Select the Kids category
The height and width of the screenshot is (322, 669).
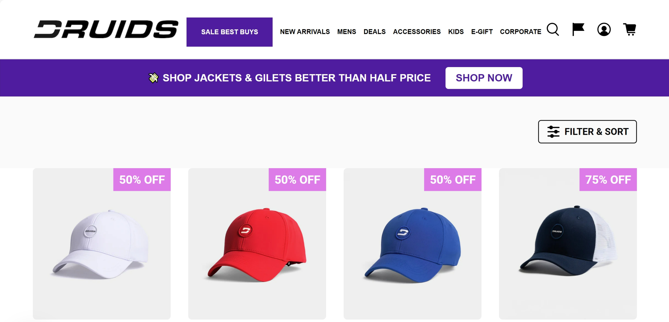pos(456,32)
